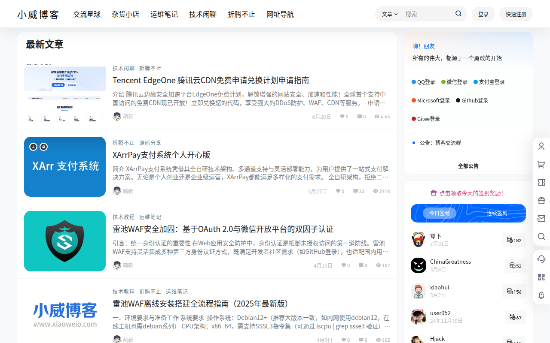Click the download badge on XArr thumbnail
The height and width of the screenshot is (343, 550).
[x=33, y=147]
